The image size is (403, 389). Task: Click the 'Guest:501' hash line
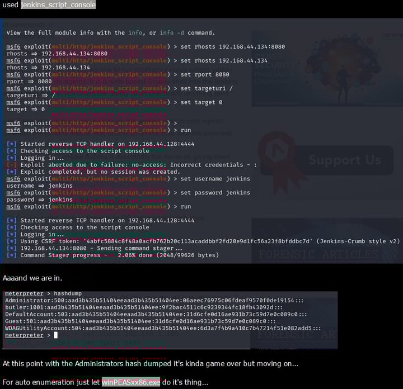tap(140, 321)
